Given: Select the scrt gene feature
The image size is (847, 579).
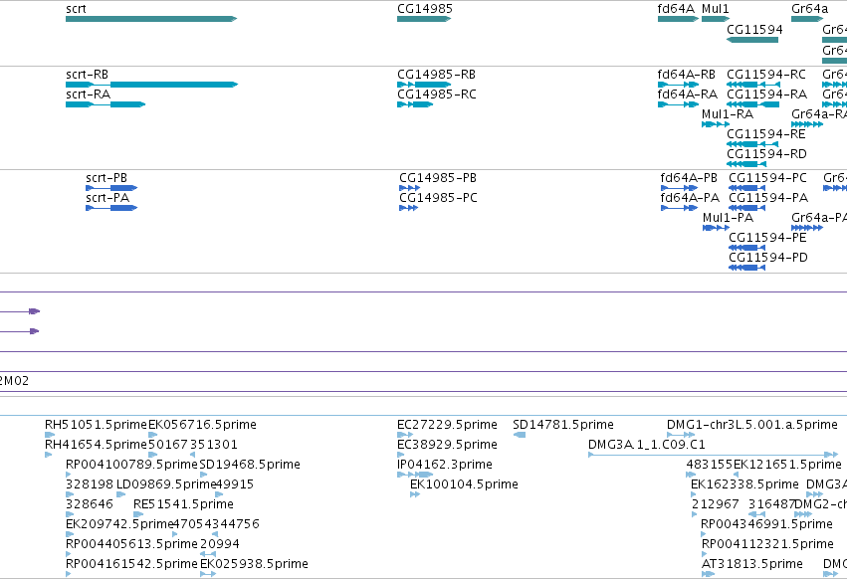Looking at the screenshot, I should (x=151, y=19).
